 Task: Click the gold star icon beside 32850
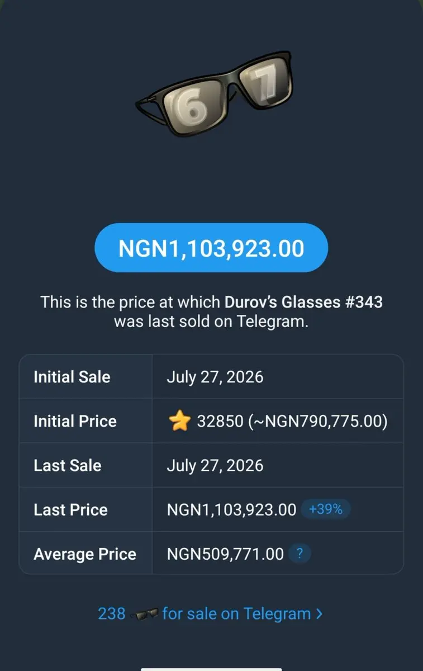tap(179, 422)
